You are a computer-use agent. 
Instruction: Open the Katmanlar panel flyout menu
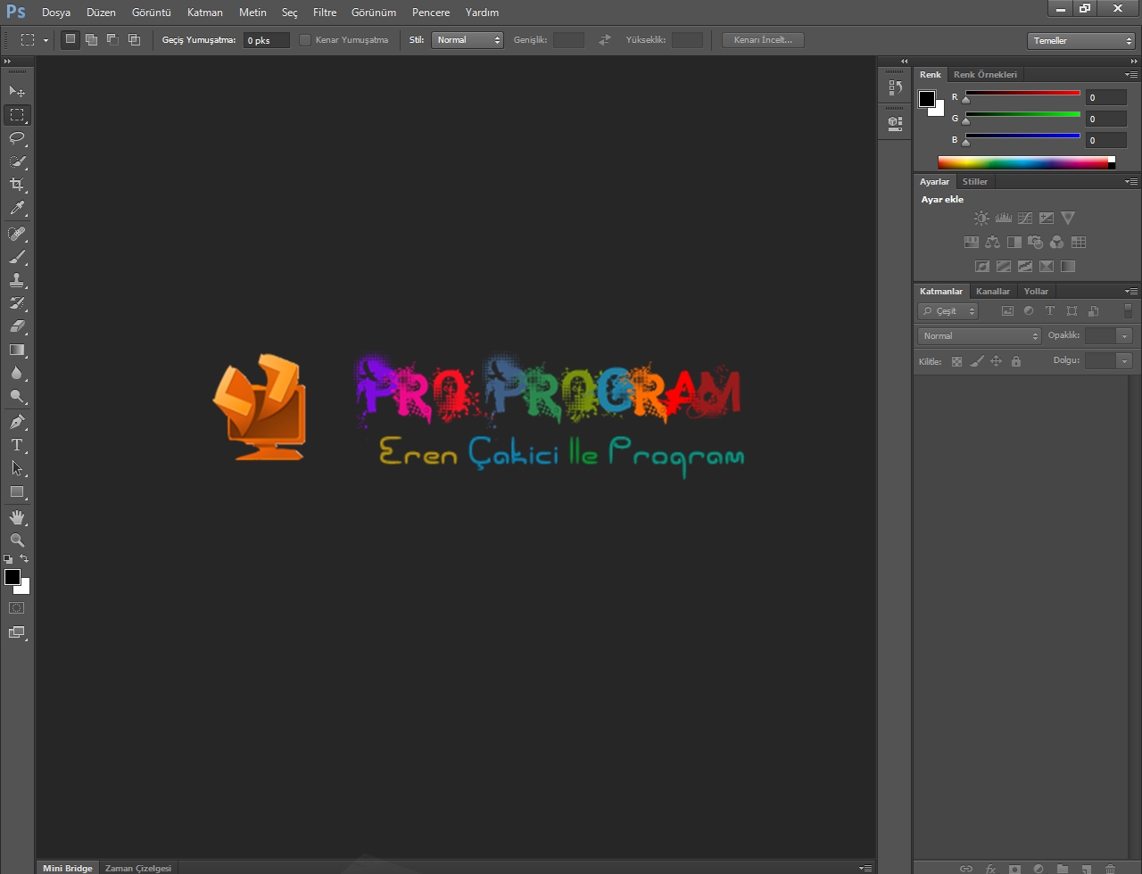(x=1131, y=292)
